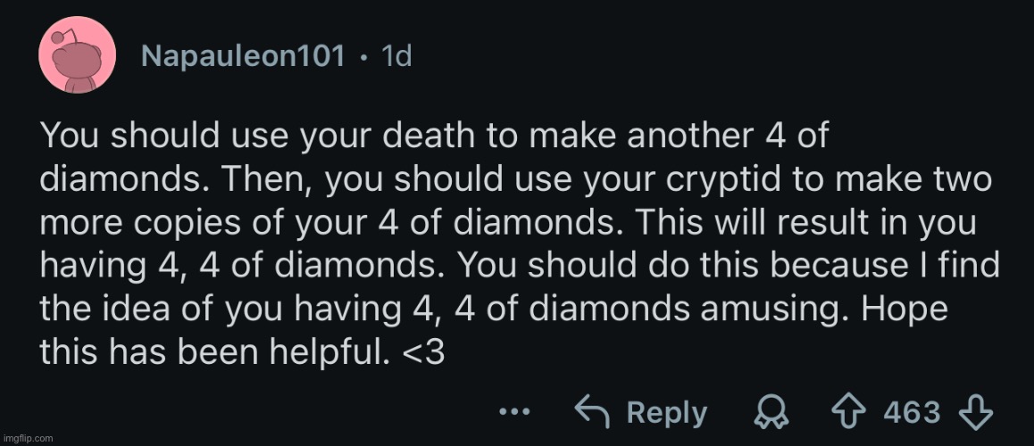Viewport: 1034px width, 446px height.
Task: Click the dot separator before the timestamp
Action: click(x=363, y=57)
